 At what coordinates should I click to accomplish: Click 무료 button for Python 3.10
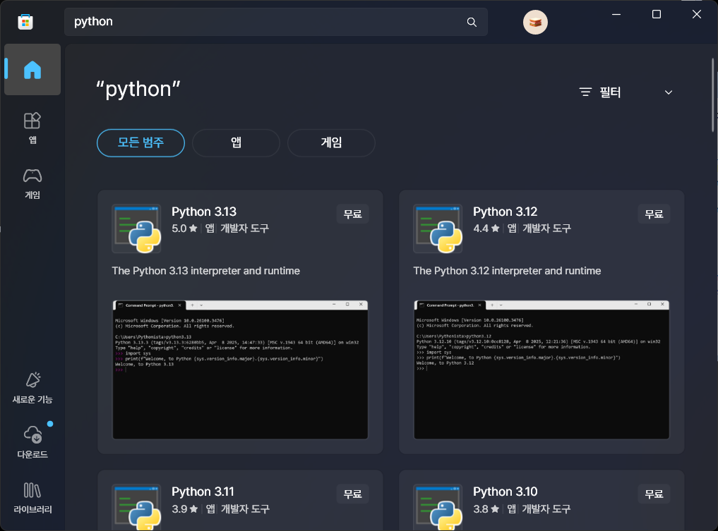pos(654,494)
